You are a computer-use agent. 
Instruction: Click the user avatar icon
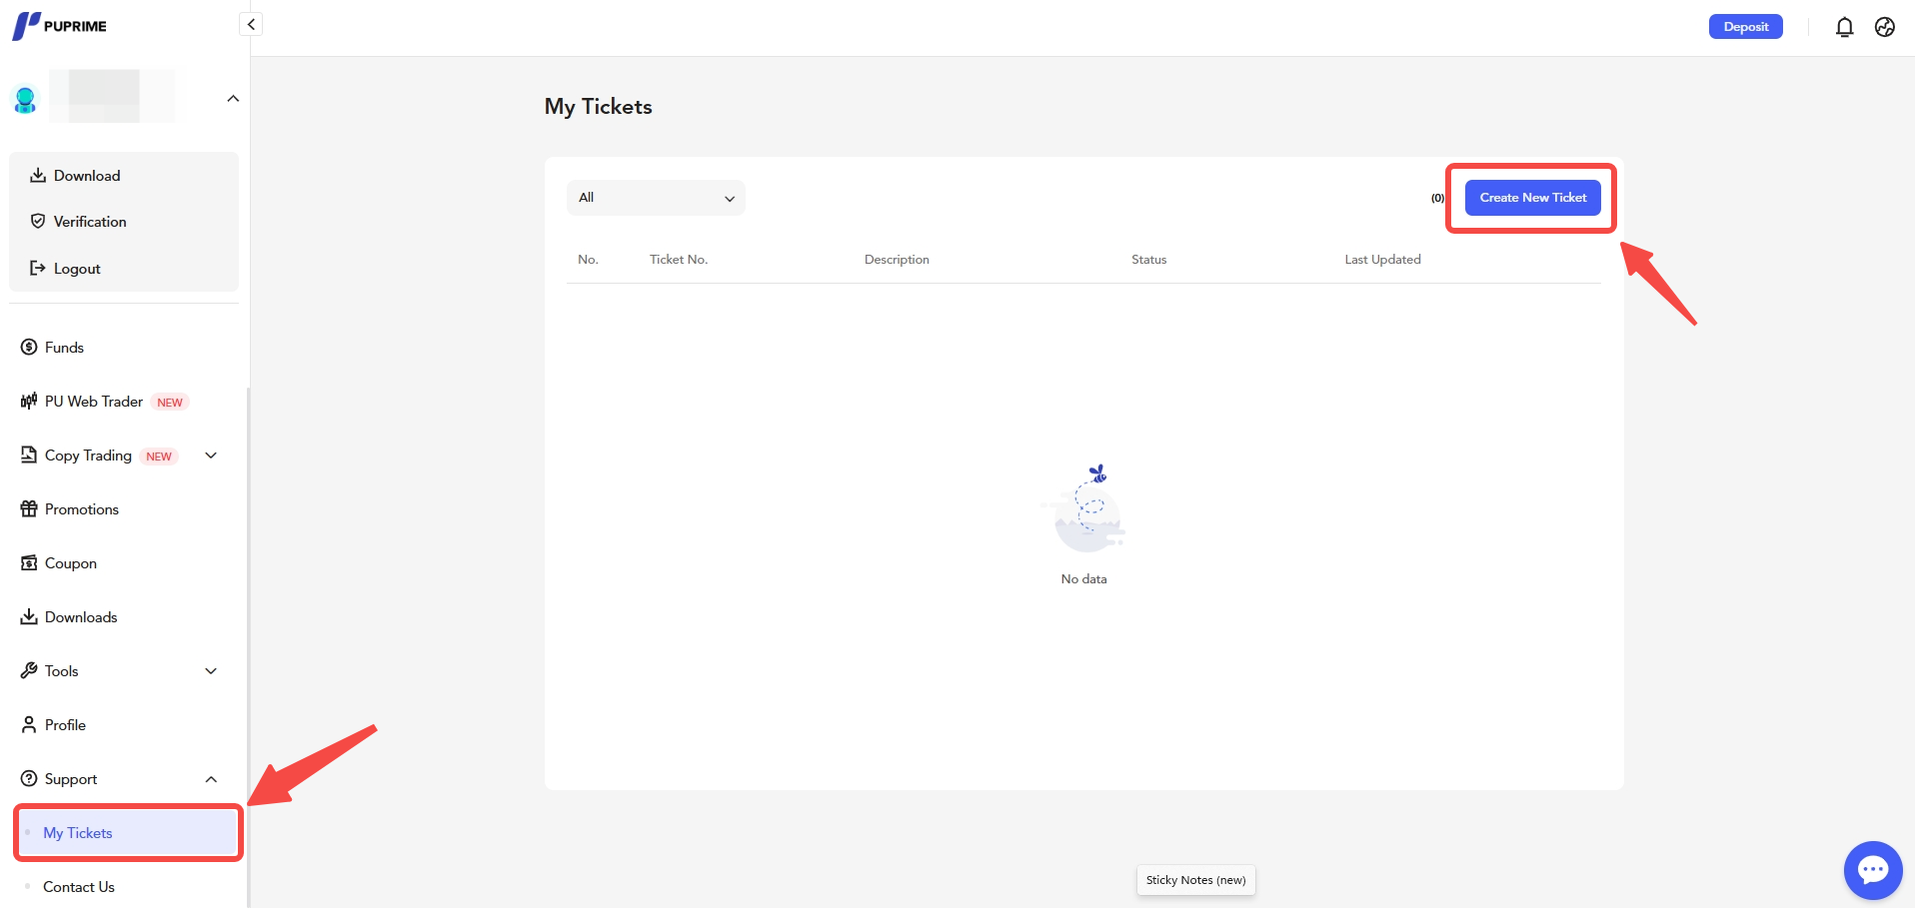[25, 99]
